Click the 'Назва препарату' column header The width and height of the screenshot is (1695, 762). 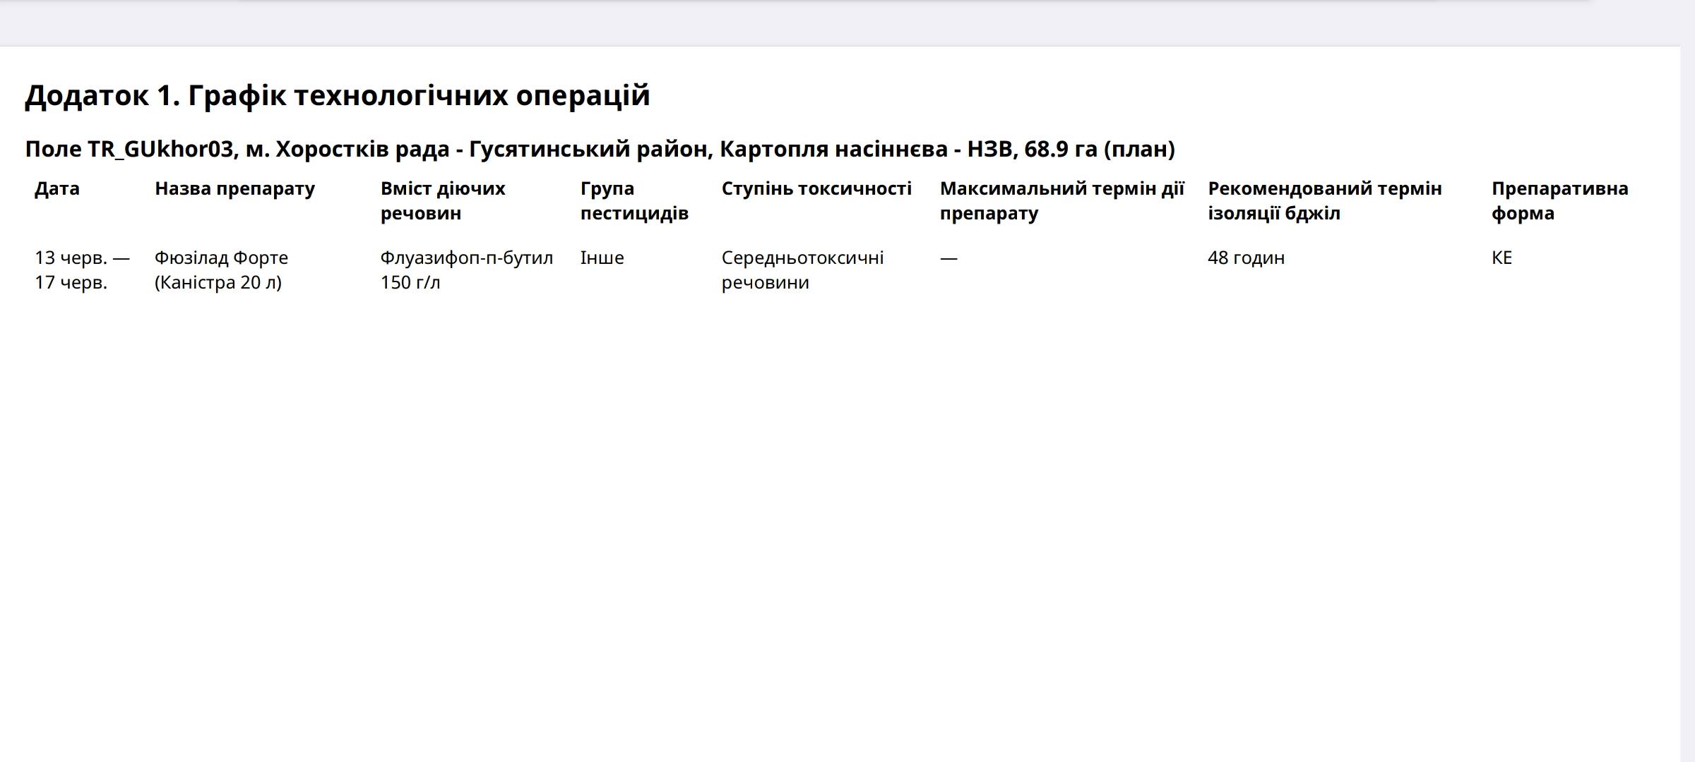[234, 188]
